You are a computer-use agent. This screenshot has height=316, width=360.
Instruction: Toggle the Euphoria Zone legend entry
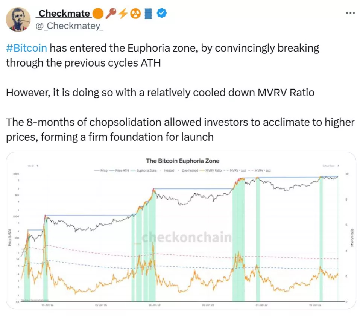click(143, 170)
